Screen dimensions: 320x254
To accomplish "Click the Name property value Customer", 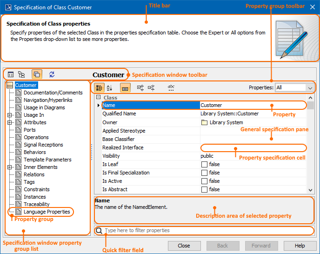I will 211,105.
